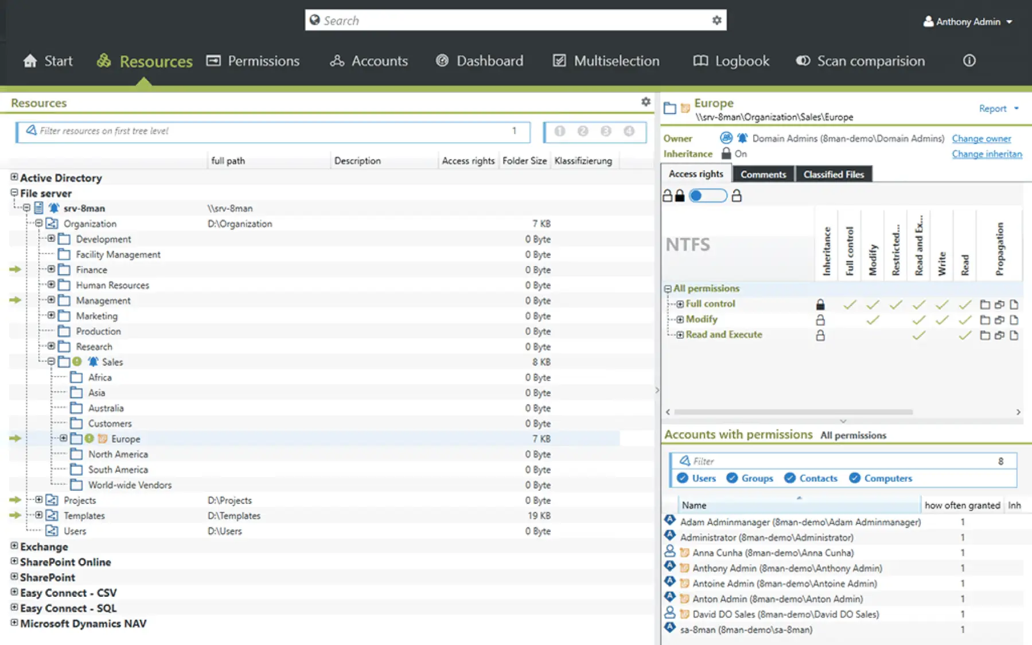Click the filled padlock icon left of the toggle

680,196
